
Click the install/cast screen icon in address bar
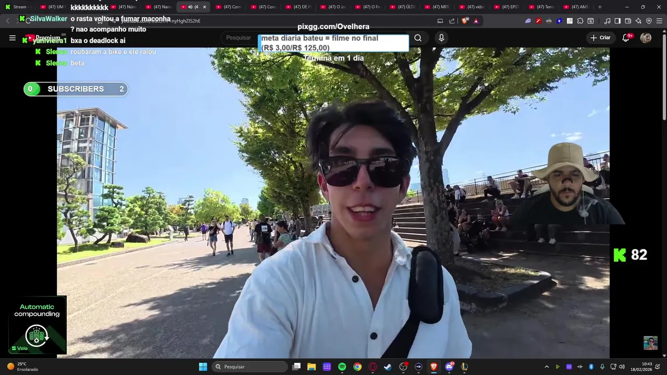point(440,21)
